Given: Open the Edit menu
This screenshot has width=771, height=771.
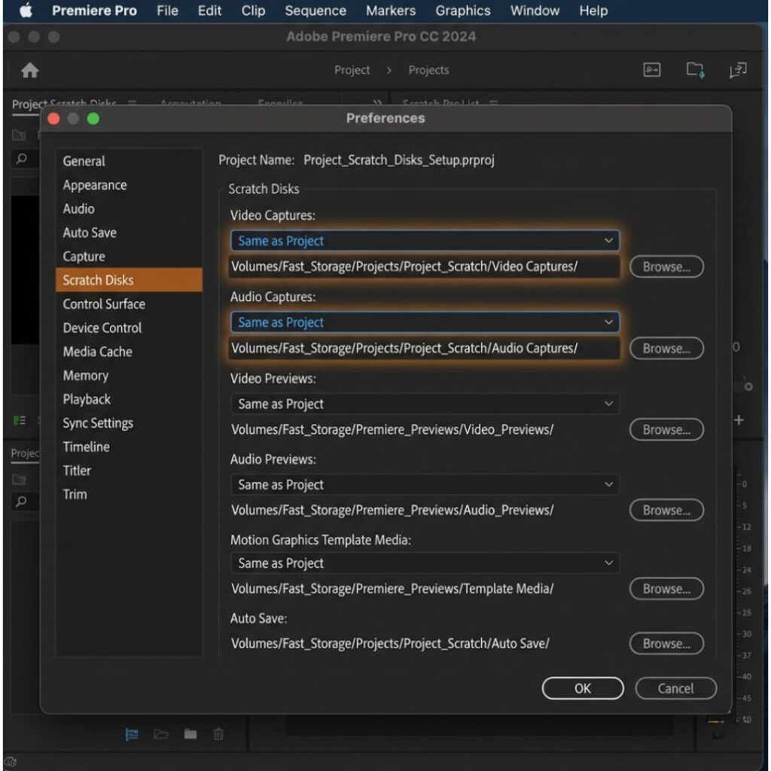Looking at the screenshot, I should (209, 11).
